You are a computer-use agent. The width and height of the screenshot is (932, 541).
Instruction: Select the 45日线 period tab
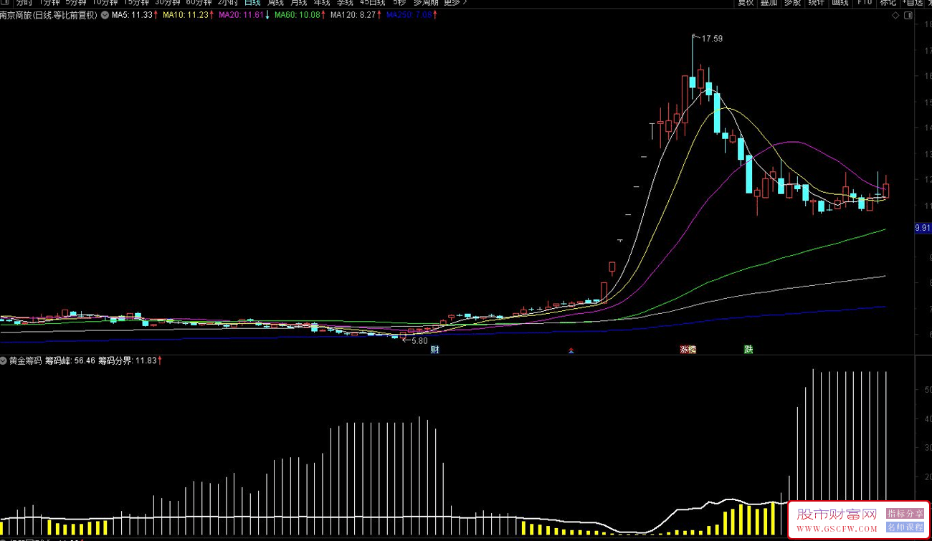(373, 3)
